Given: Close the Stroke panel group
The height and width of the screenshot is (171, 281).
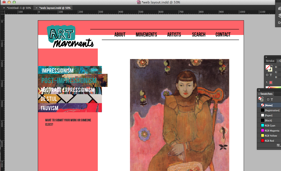Looking at the screenshot, I should point(266,57).
